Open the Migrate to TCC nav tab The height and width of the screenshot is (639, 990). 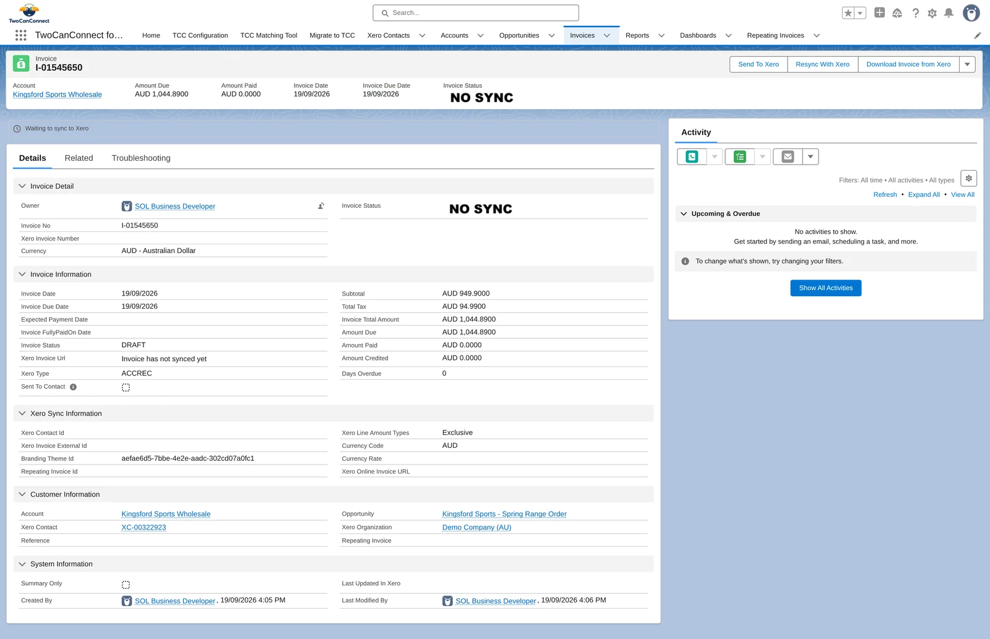click(x=332, y=35)
